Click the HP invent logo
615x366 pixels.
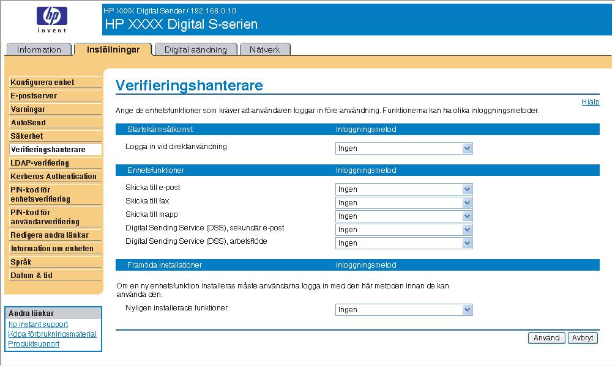52,20
